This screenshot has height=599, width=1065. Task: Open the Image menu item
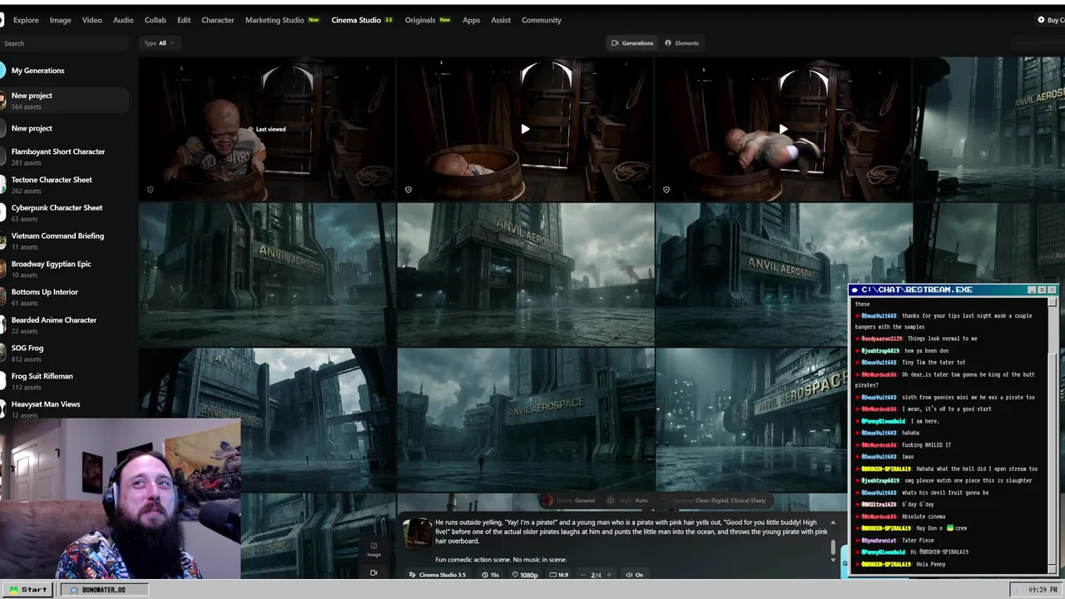[60, 20]
